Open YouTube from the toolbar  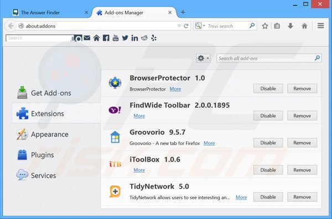[x=116, y=38]
